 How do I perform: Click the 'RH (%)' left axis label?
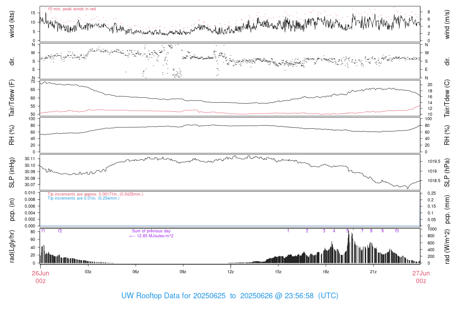(x=12, y=135)
